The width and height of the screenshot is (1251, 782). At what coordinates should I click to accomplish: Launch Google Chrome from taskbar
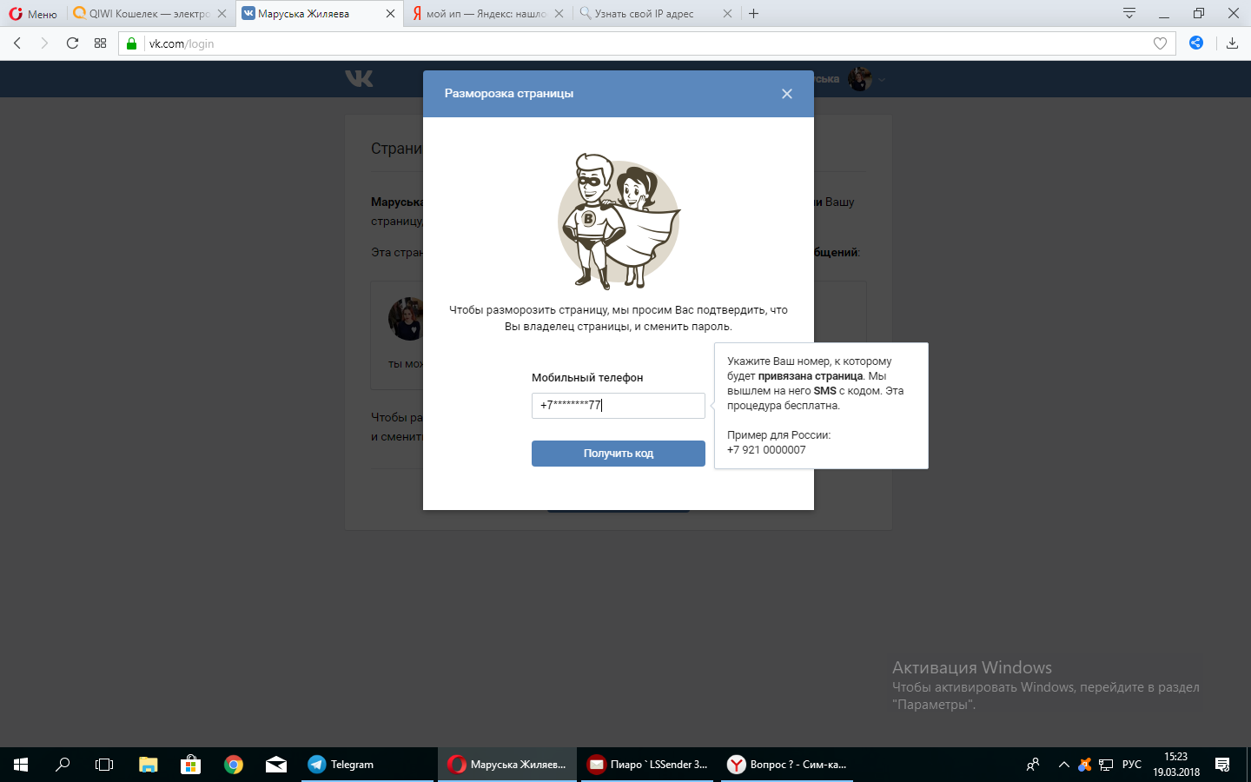pyautogui.click(x=234, y=765)
